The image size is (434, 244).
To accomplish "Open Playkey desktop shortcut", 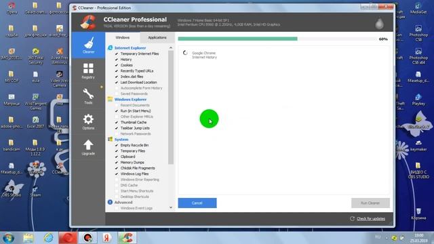I will coord(418,100).
